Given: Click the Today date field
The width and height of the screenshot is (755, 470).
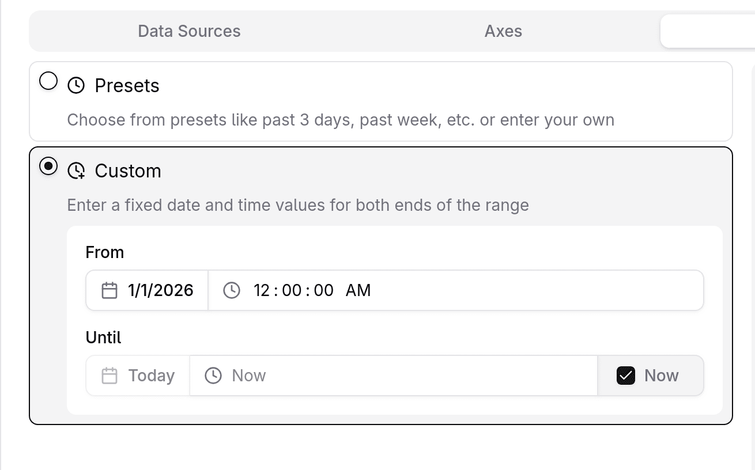Looking at the screenshot, I should point(150,375).
